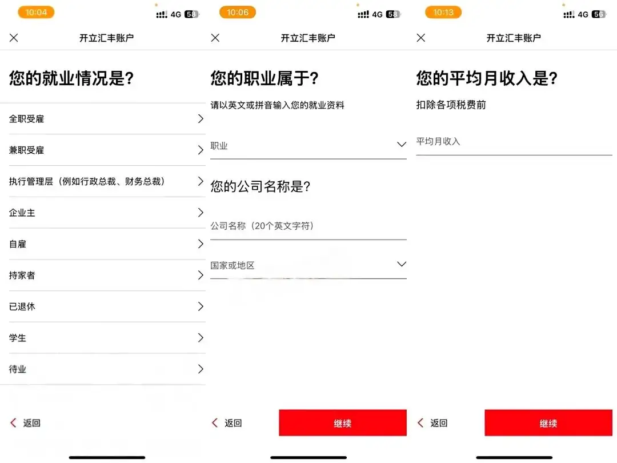Tap the 扣除各项税费前 subtitle text

(x=451, y=105)
